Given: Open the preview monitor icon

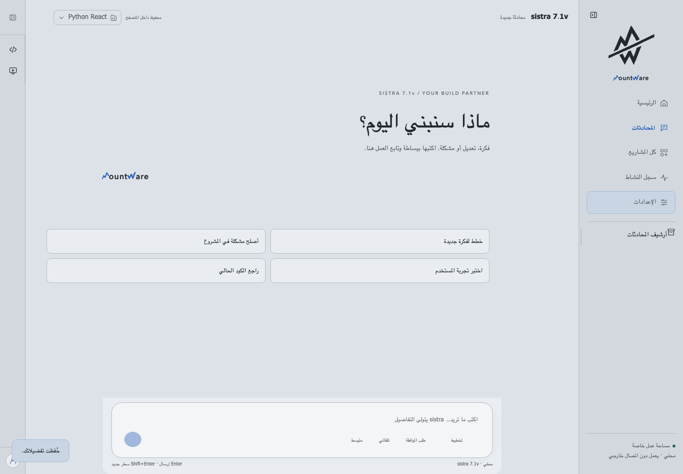Looking at the screenshot, I should pyautogui.click(x=13, y=71).
